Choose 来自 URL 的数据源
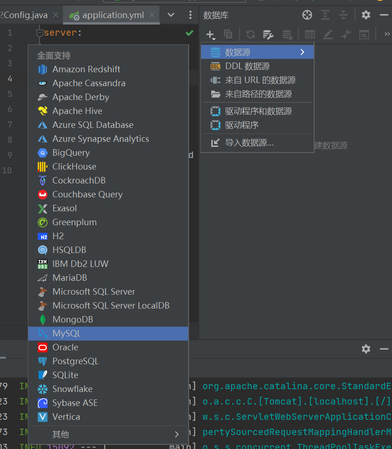 pyautogui.click(x=258, y=80)
